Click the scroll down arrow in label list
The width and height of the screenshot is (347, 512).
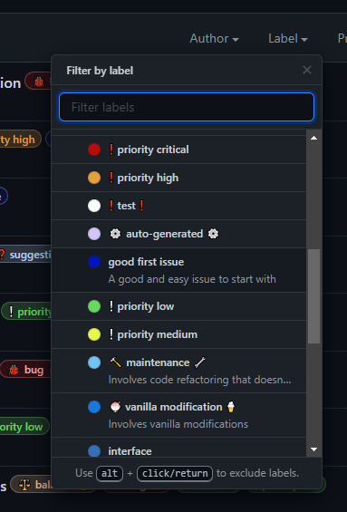(x=313, y=449)
